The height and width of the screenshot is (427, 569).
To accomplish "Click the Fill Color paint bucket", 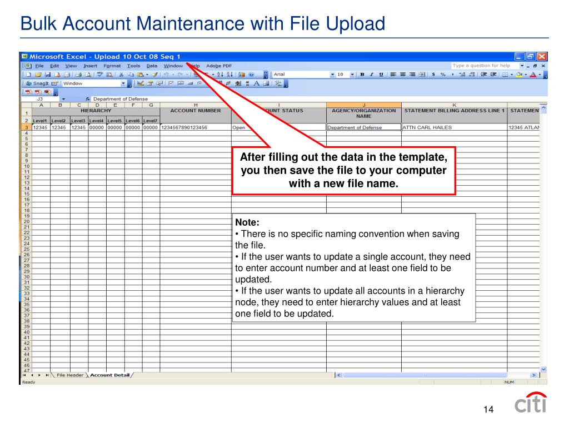I will point(520,75).
